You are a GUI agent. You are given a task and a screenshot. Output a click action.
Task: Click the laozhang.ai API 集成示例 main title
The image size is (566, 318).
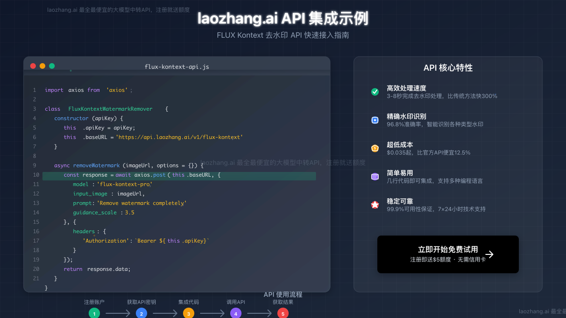point(283,18)
